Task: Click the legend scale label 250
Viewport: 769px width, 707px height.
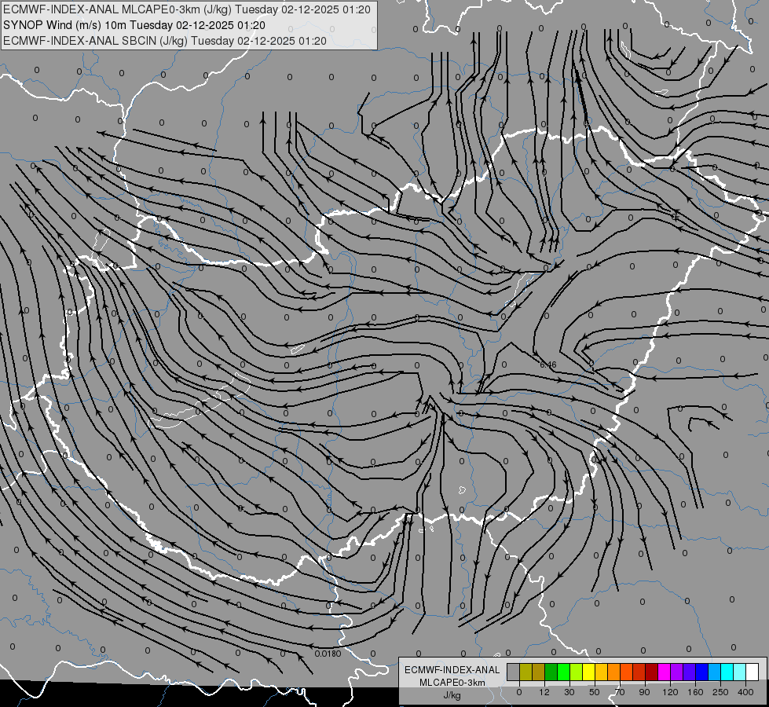Action: click(720, 692)
